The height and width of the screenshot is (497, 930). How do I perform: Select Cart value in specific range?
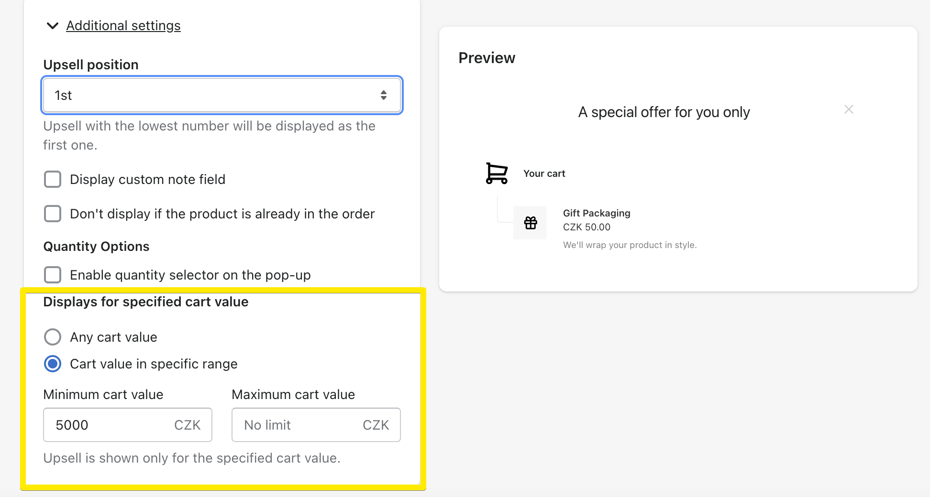click(x=53, y=364)
